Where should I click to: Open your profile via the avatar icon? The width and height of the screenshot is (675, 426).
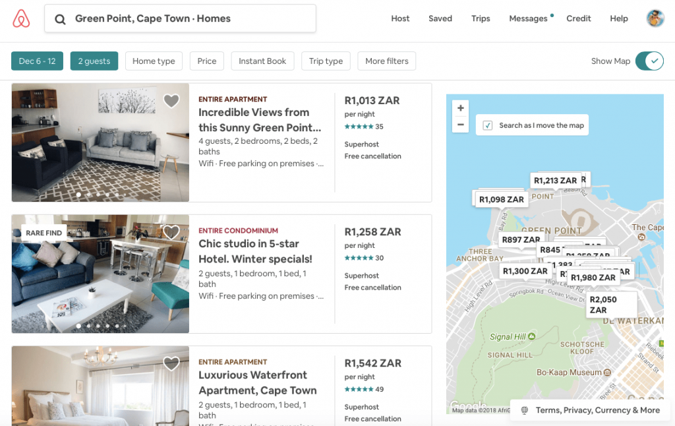coord(655,18)
